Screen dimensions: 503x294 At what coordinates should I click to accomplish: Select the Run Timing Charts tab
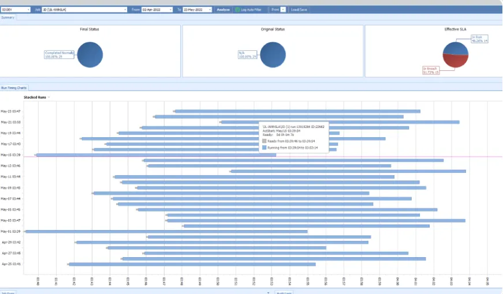[14, 88]
